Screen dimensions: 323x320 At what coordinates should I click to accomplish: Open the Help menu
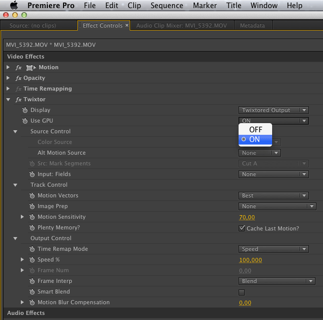pos(295,6)
